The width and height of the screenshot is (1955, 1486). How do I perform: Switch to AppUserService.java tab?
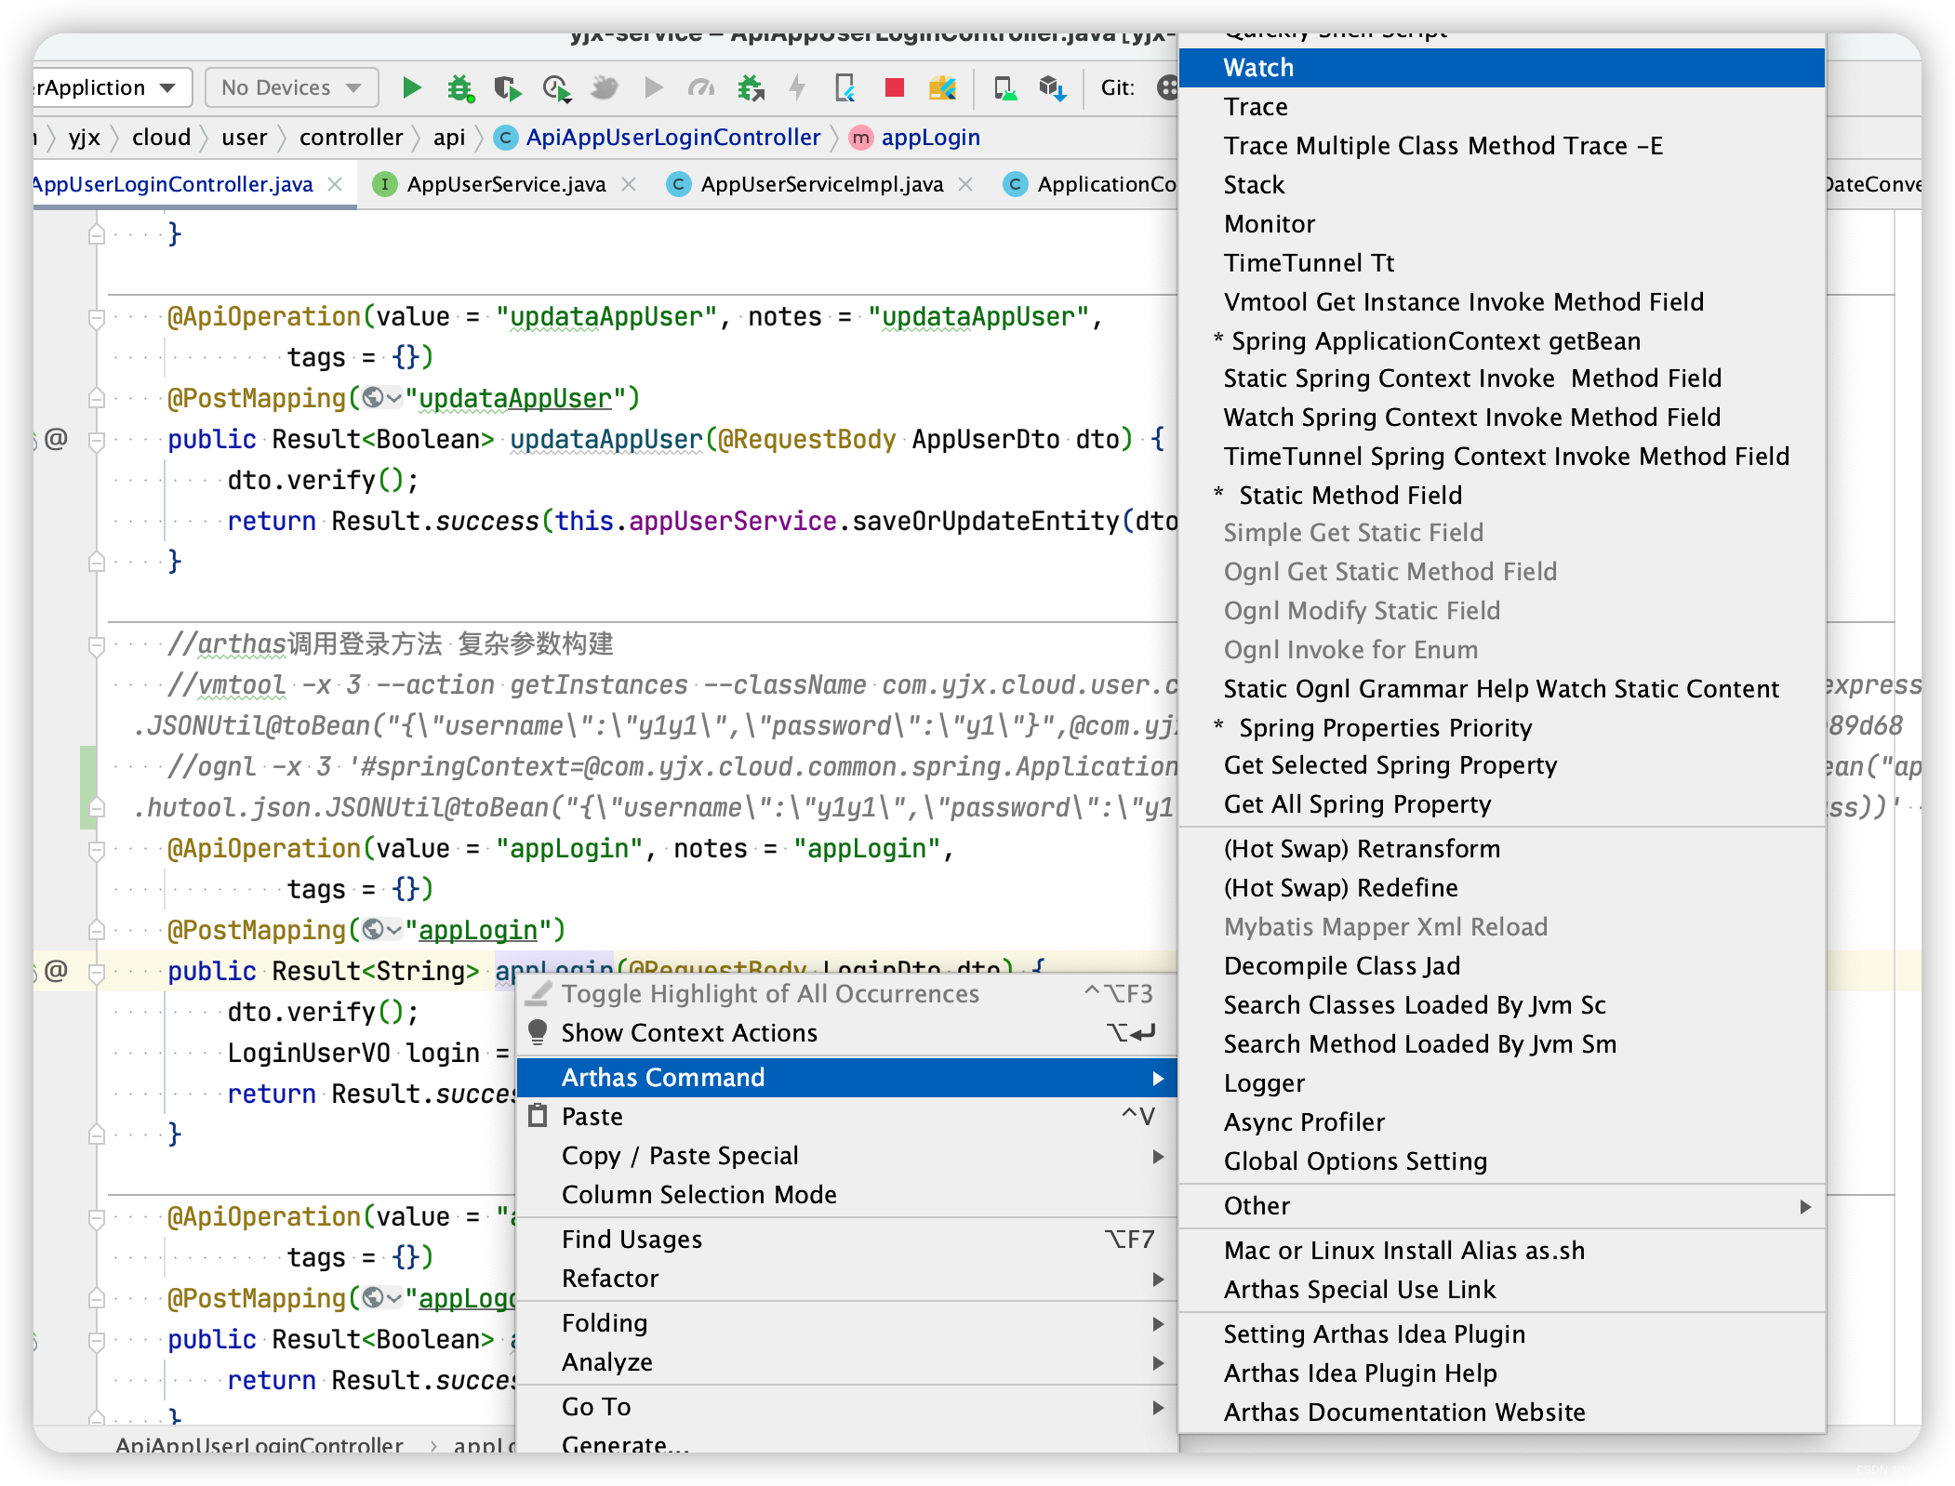tap(506, 184)
